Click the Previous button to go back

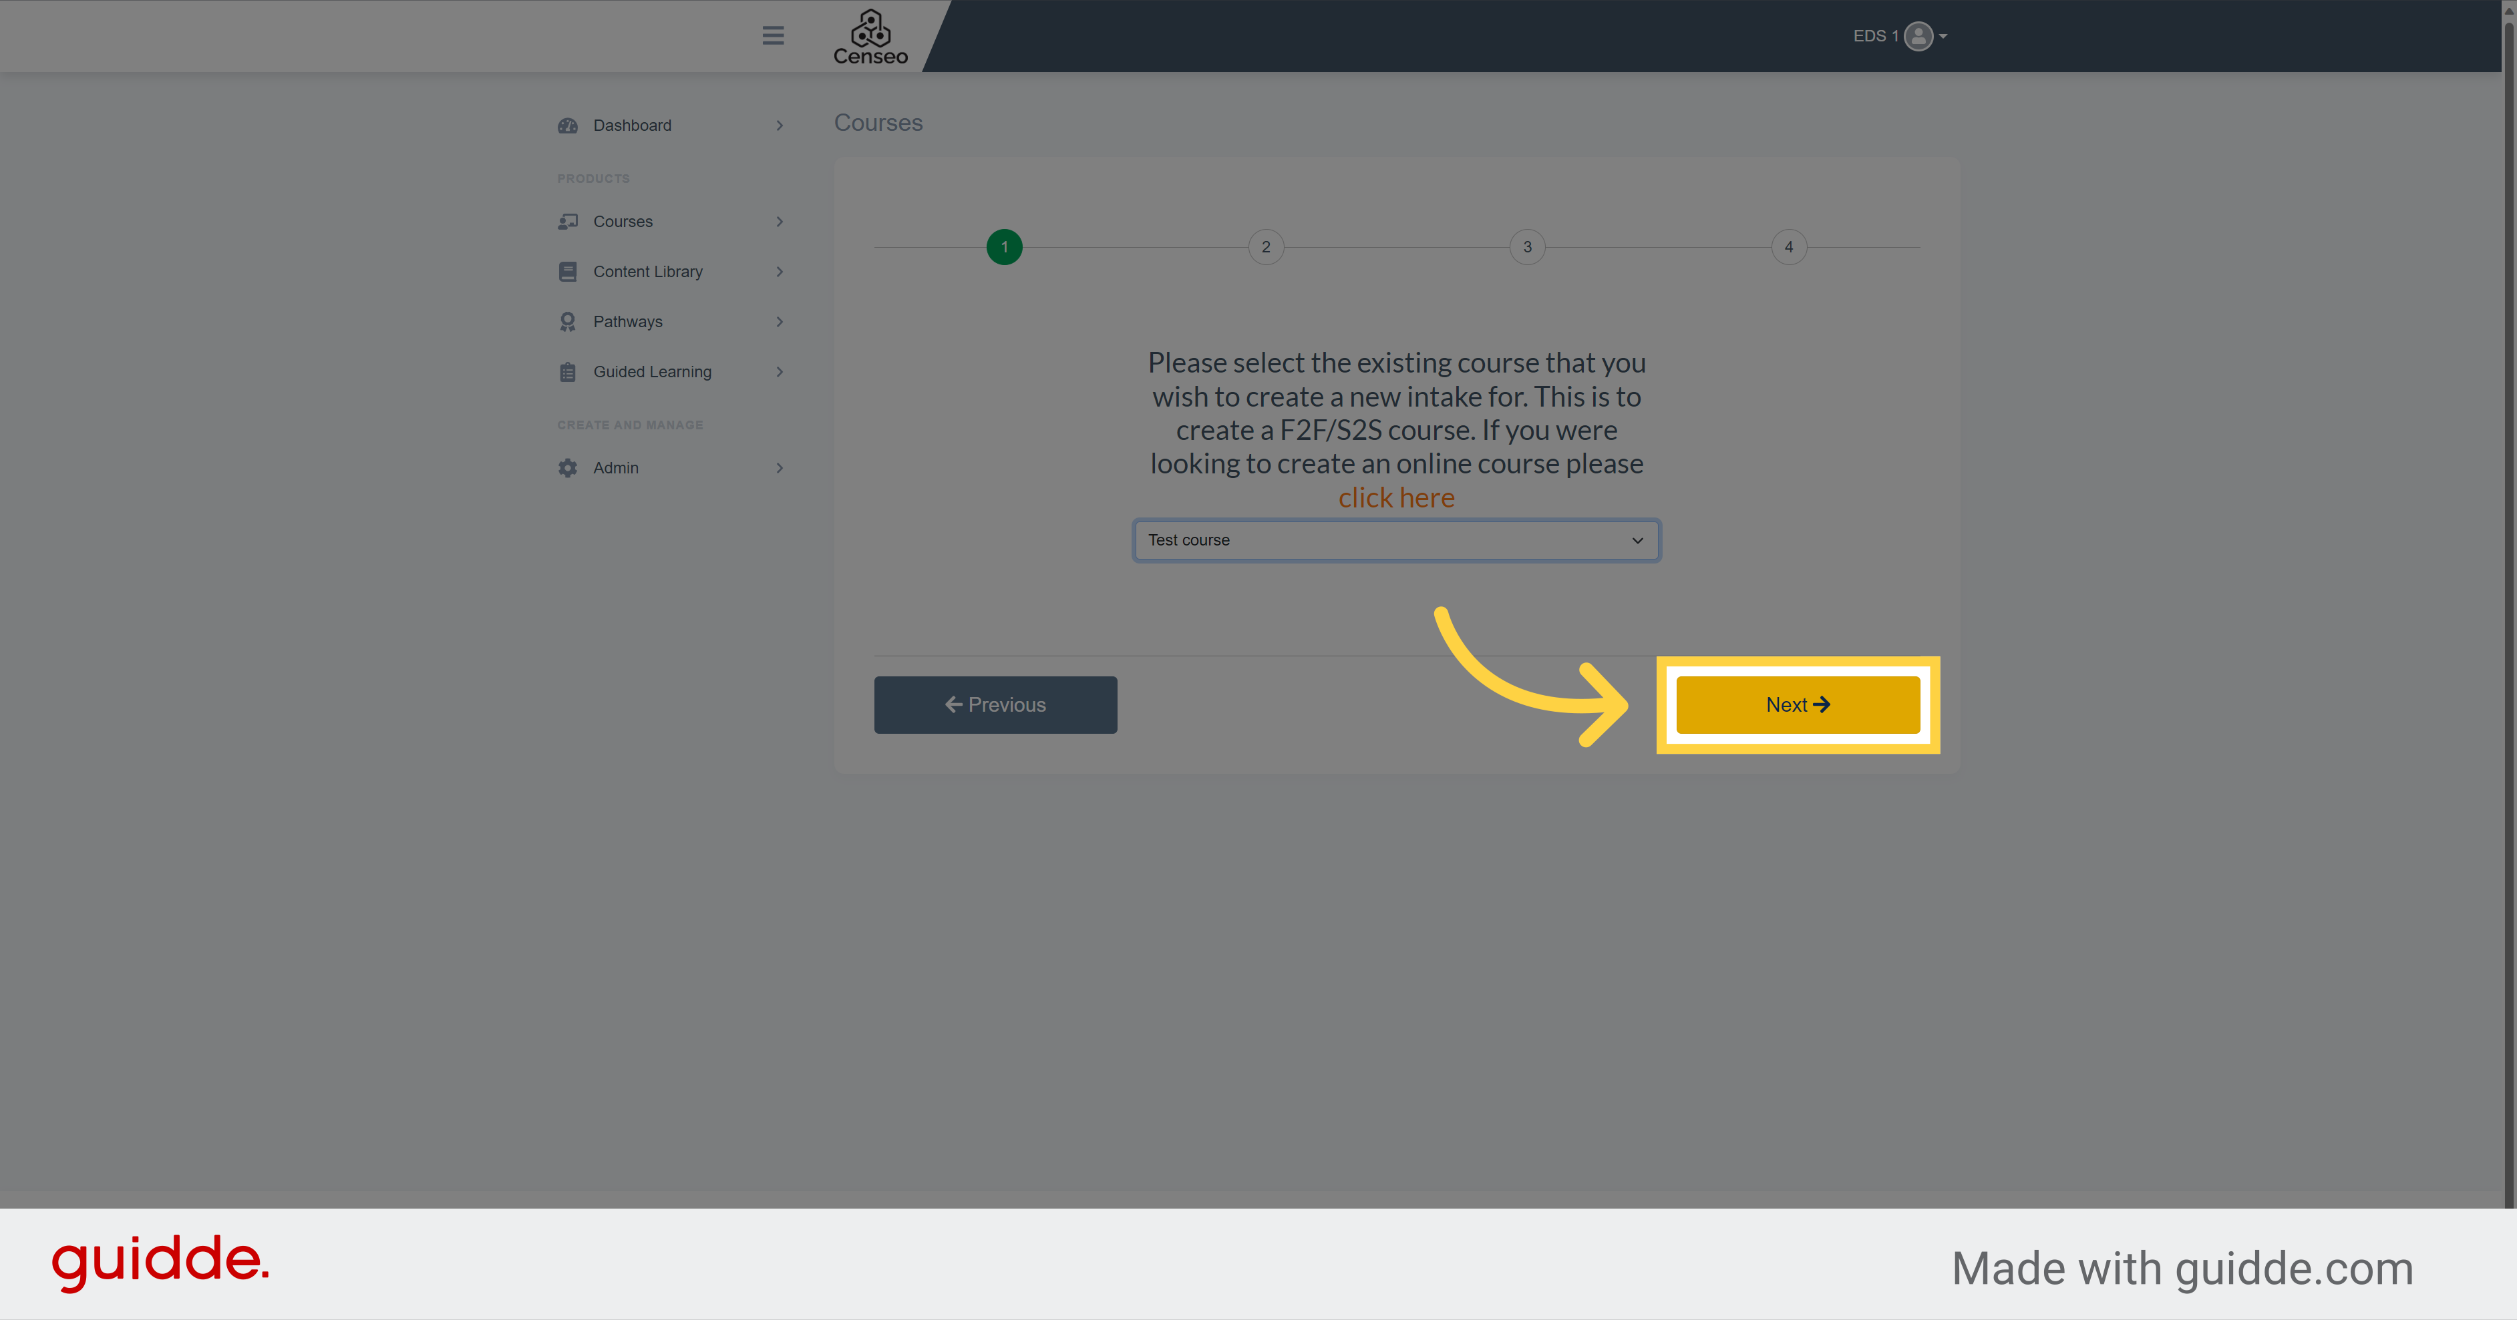tap(995, 704)
